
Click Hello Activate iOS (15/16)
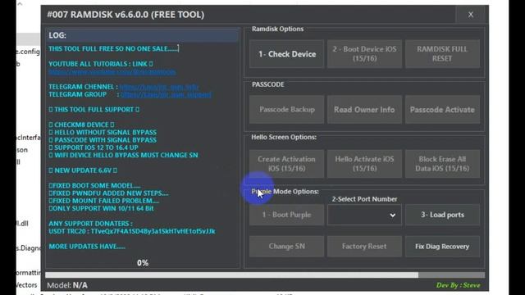pyautogui.click(x=364, y=164)
